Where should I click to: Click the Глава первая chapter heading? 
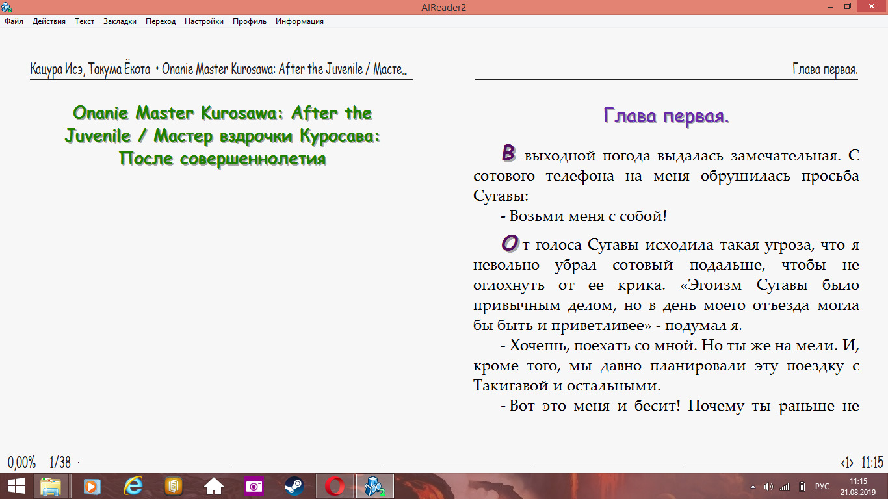click(666, 116)
